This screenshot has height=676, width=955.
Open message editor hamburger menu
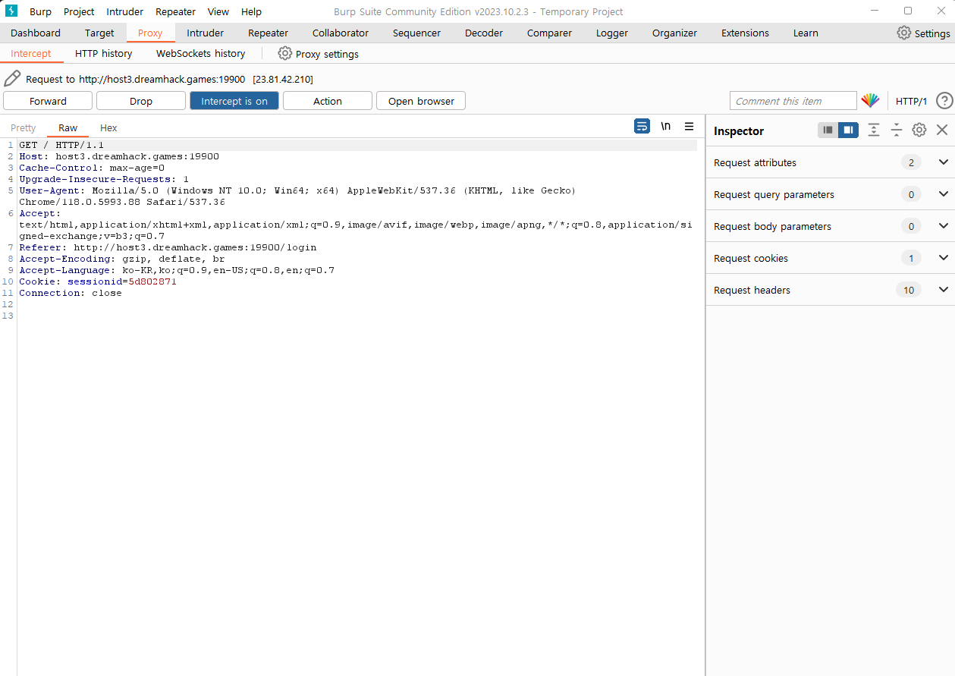tap(689, 127)
